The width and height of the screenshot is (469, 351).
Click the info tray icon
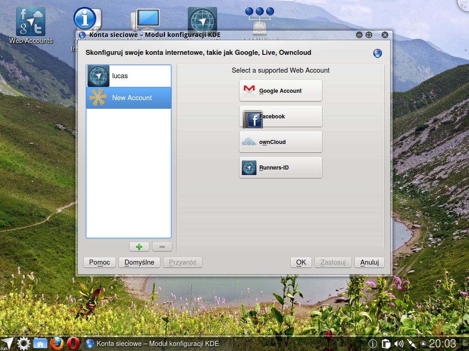click(372, 344)
